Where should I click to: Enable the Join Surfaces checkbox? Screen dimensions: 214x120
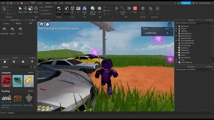click(40, 14)
